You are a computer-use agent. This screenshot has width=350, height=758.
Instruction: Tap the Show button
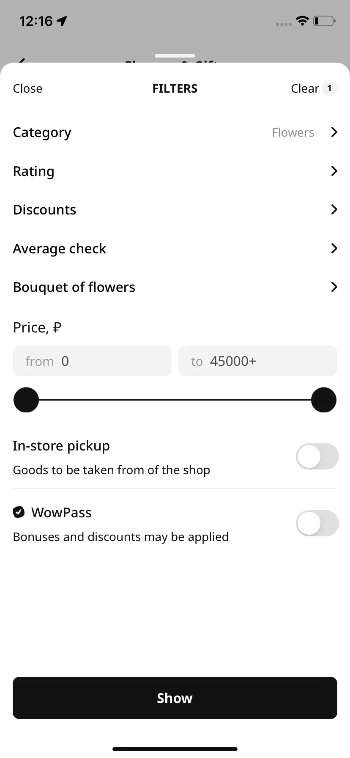(175, 698)
